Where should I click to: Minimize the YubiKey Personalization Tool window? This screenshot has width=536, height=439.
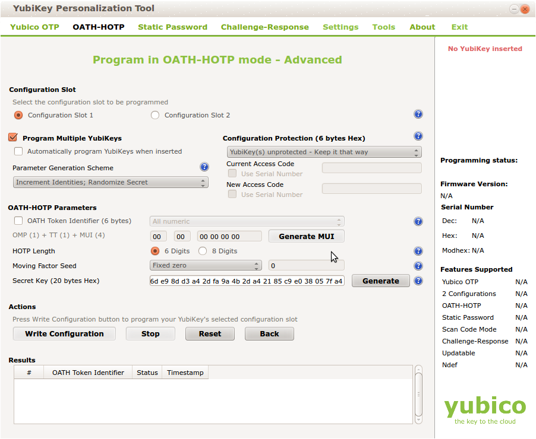[x=514, y=9]
